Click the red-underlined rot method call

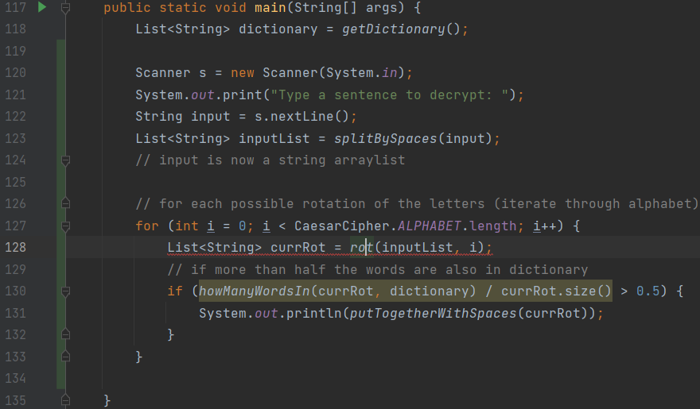(x=361, y=247)
